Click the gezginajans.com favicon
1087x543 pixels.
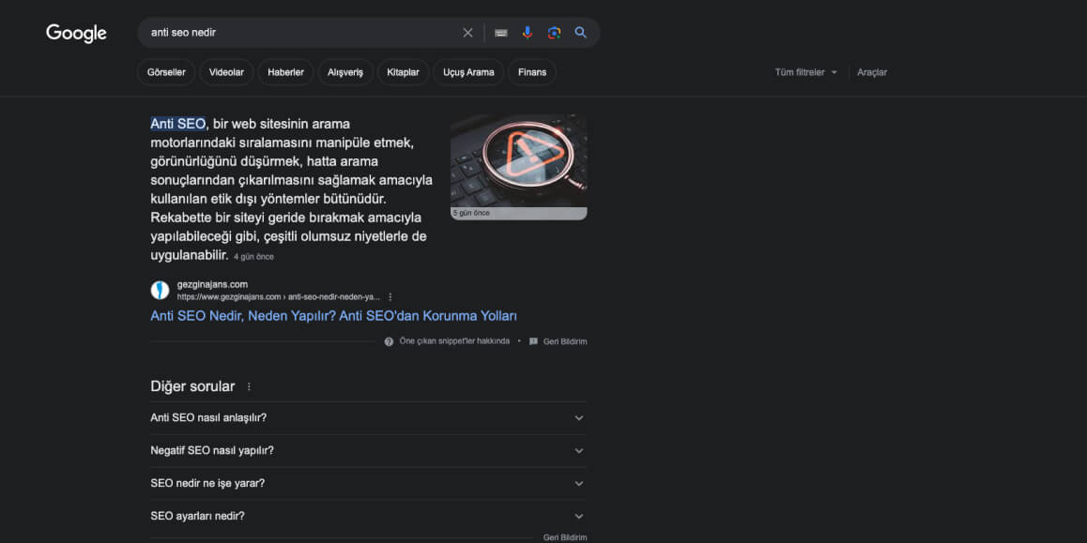[x=161, y=290]
